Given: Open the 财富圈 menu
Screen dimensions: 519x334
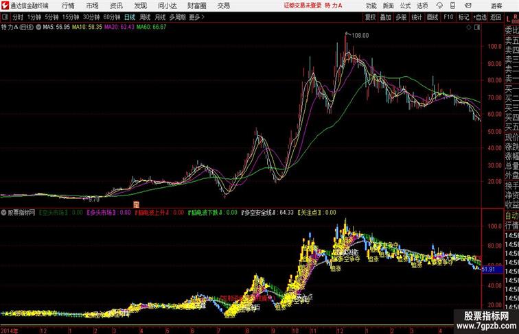Looking at the screenshot, I should tap(197, 5).
